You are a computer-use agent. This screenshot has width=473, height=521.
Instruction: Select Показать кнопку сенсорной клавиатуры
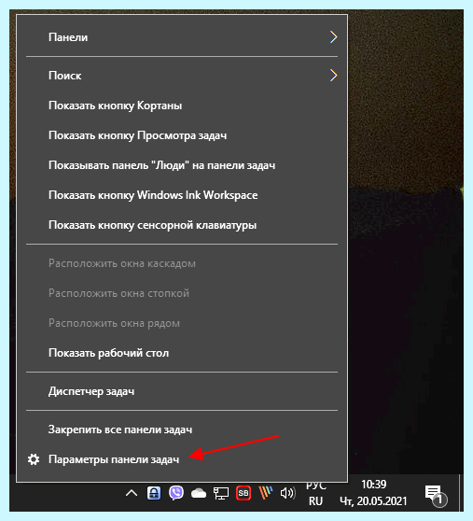pyautogui.click(x=182, y=225)
